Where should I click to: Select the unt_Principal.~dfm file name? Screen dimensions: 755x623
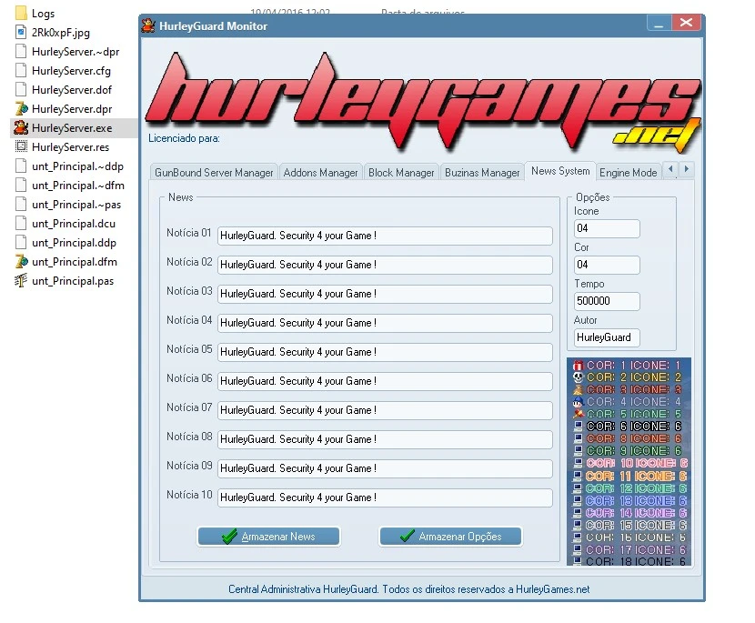click(x=78, y=186)
